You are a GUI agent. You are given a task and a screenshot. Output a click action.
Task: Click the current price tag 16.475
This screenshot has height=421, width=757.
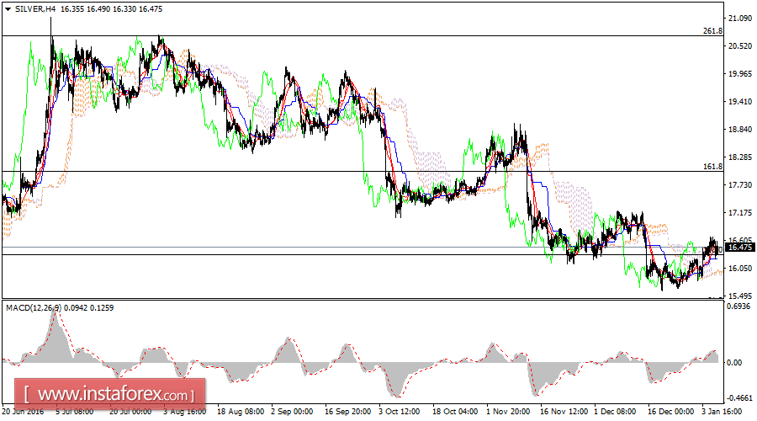point(740,248)
